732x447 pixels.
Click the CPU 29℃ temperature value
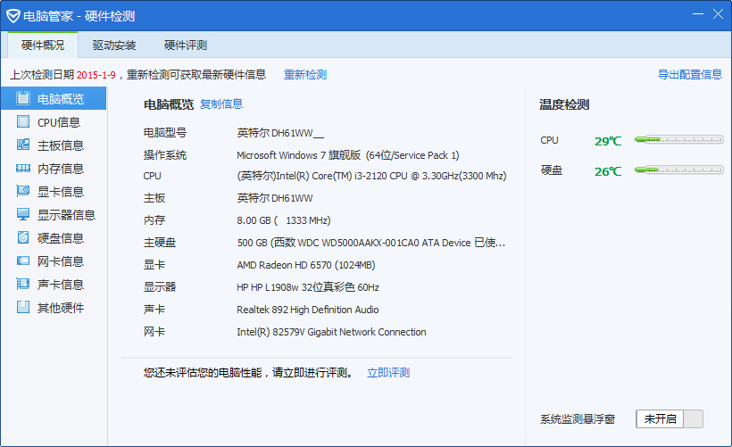[x=608, y=141]
